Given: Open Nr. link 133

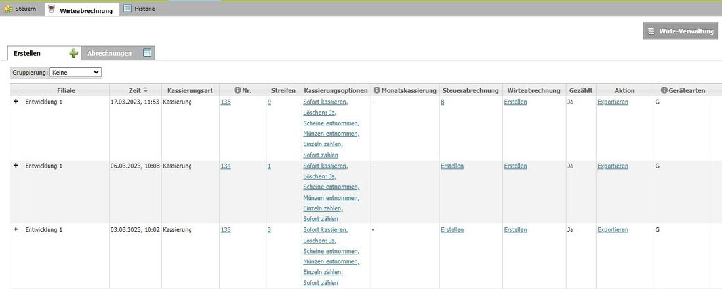Looking at the screenshot, I should (226, 229).
